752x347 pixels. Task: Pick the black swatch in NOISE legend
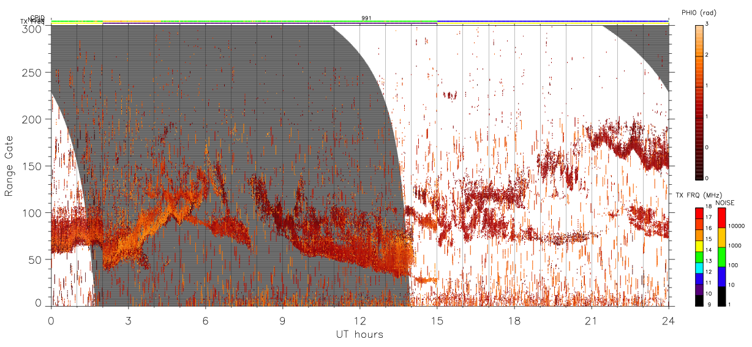coord(722,296)
